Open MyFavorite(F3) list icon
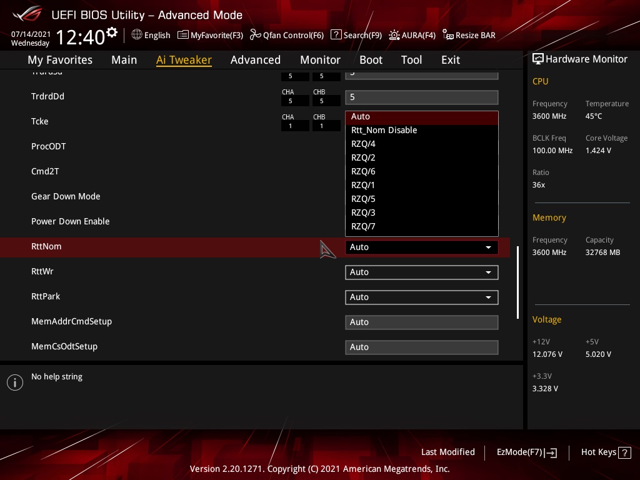640x480 pixels. [x=183, y=35]
